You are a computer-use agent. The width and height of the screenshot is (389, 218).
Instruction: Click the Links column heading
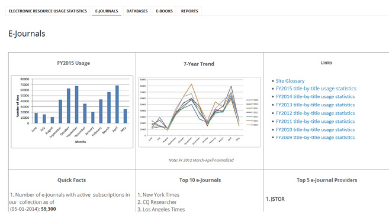point(326,63)
